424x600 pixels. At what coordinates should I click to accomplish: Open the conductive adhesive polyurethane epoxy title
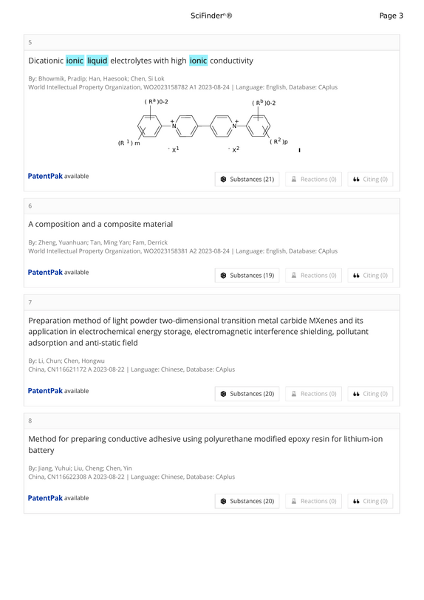pyautogui.click(x=205, y=444)
